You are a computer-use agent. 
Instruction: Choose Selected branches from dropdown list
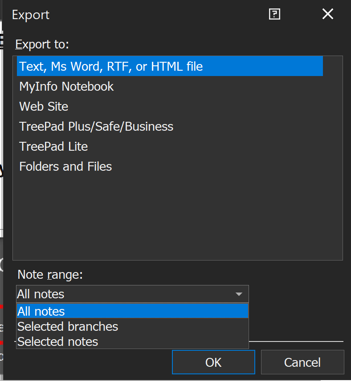point(68,327)
